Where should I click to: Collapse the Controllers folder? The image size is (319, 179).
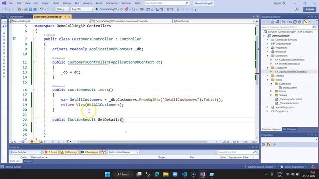pos(267,56)
